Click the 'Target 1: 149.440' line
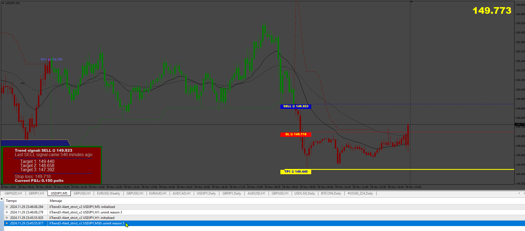The height and width of the screenshot is (231, 525). [37, 162]
